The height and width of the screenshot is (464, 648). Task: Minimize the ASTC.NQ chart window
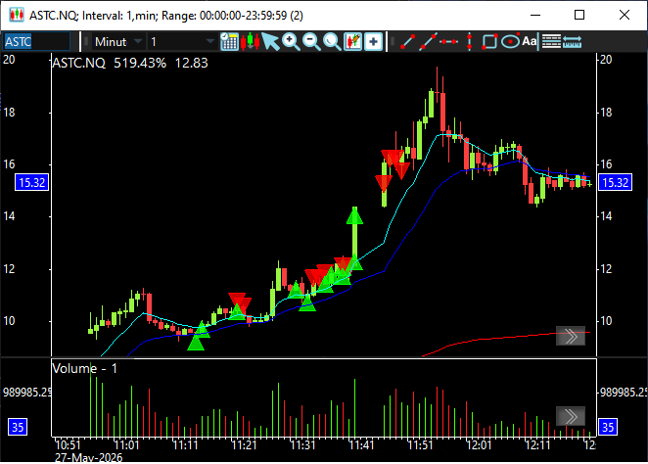pyautogui.click(x=535, y=16)
